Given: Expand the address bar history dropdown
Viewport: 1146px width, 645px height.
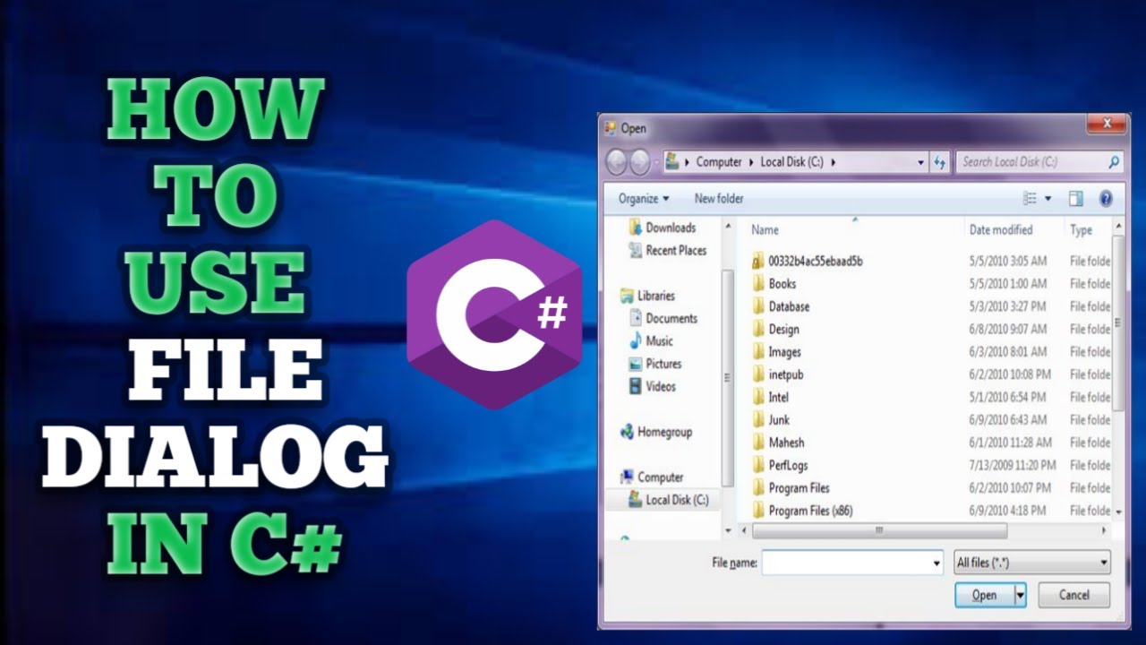Looking at the screenshot, I should tap(921, 162).
